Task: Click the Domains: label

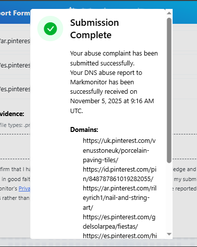Action: pyautogui.click(x=84, y=129)
